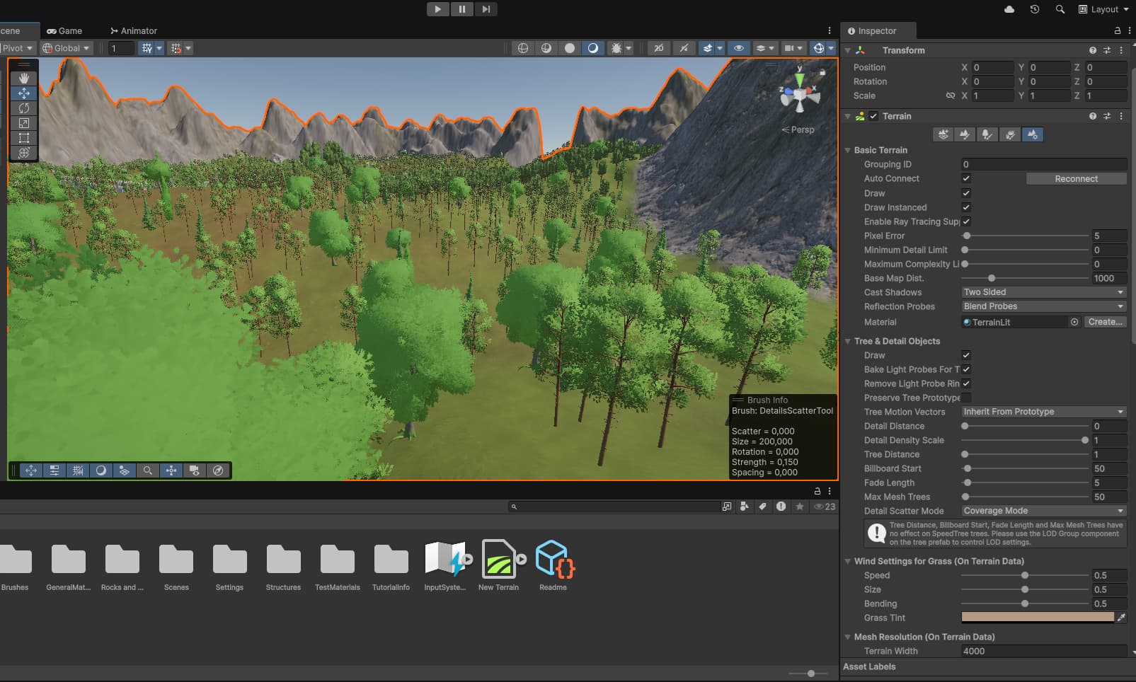
Task: Activate the Rotate tool
Action: [23, 108]
